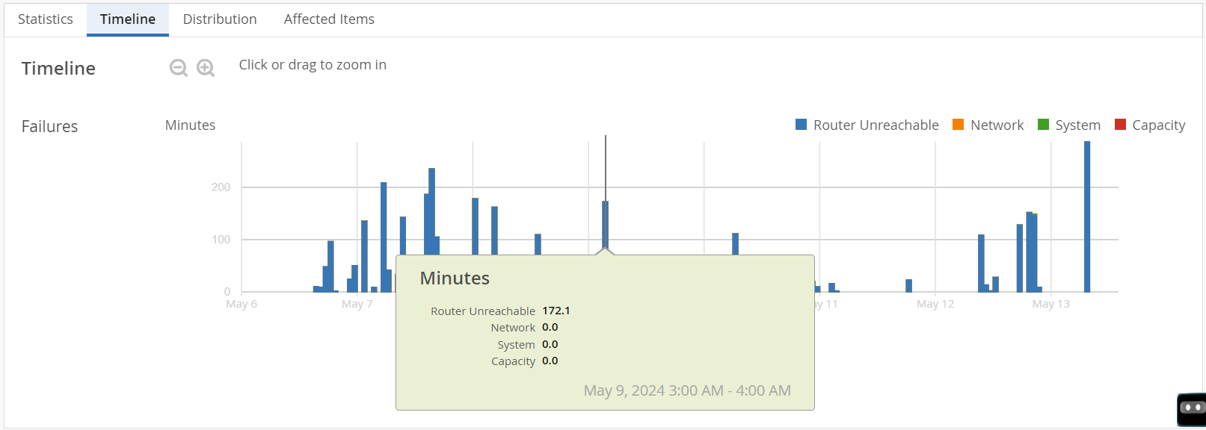Toggle the System legend green swatch
Image resolution: width=1206 pixels, height=430 pixels.
(1043, 125)
